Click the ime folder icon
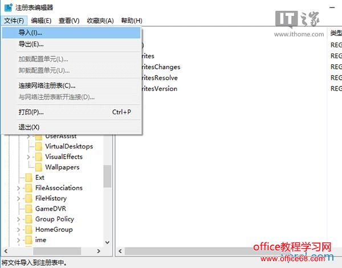 pos(29,240)
